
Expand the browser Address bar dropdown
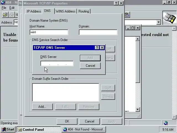[158, 22]
